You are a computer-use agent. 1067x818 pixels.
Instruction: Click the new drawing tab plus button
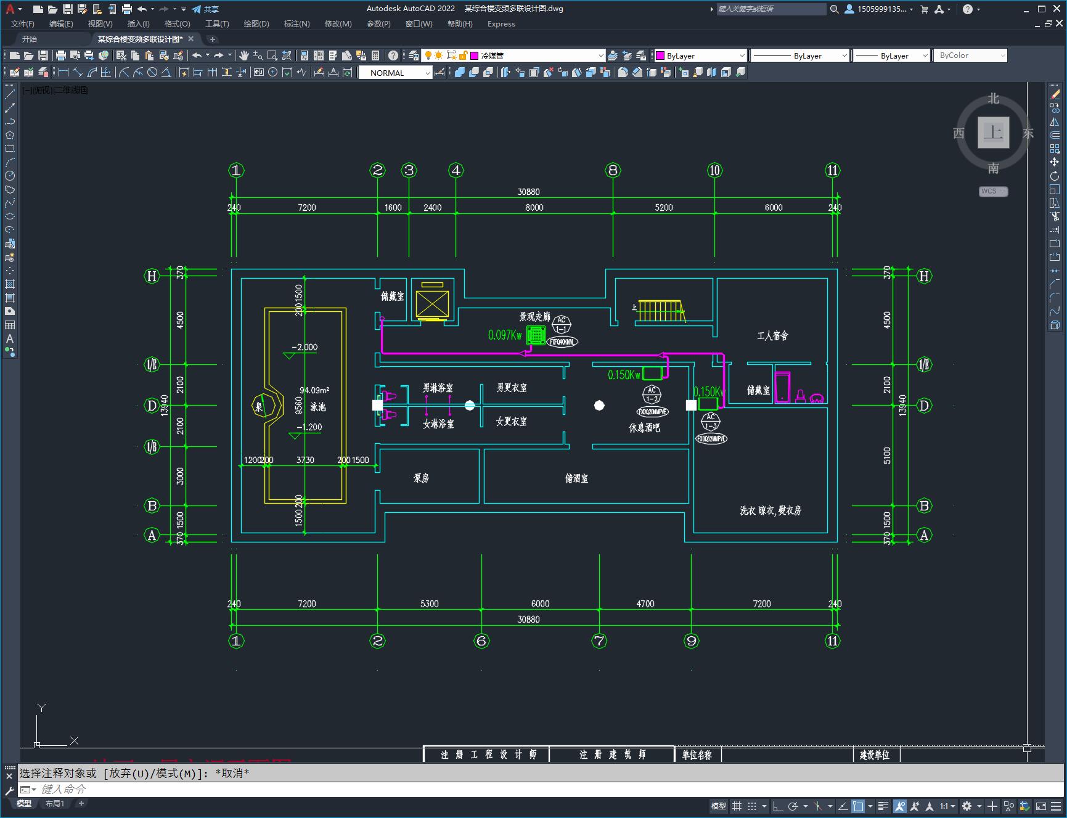pos(212,39)
